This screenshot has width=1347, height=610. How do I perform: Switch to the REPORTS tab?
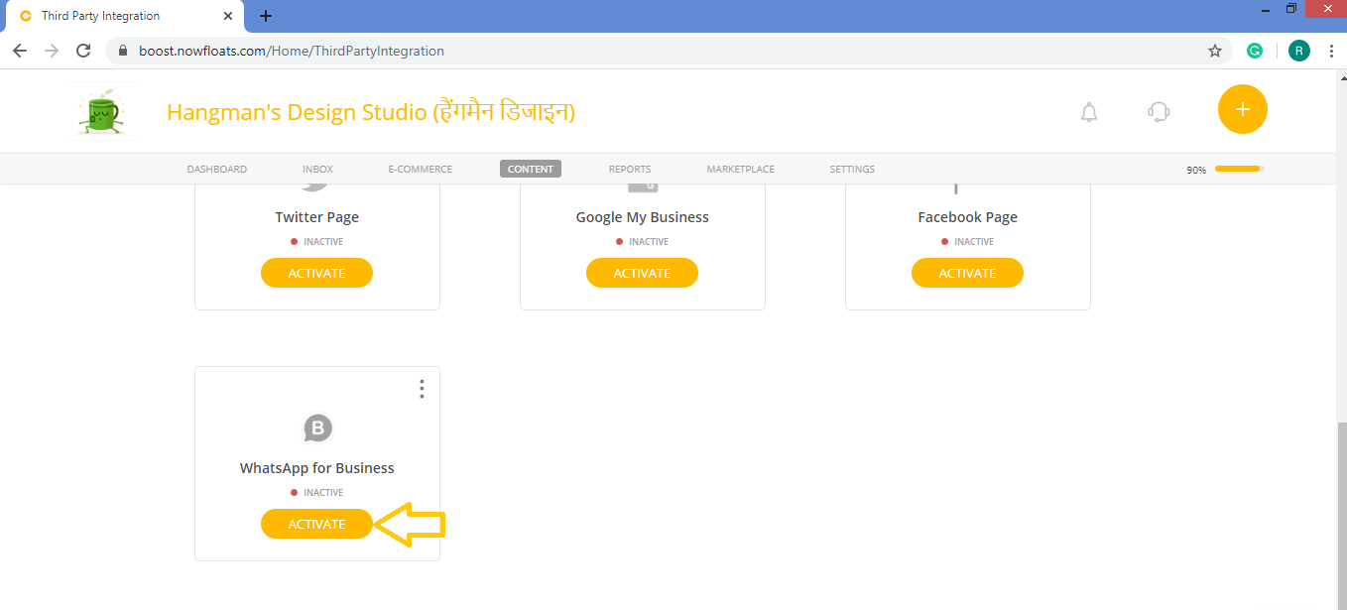(x=630, y=169)
